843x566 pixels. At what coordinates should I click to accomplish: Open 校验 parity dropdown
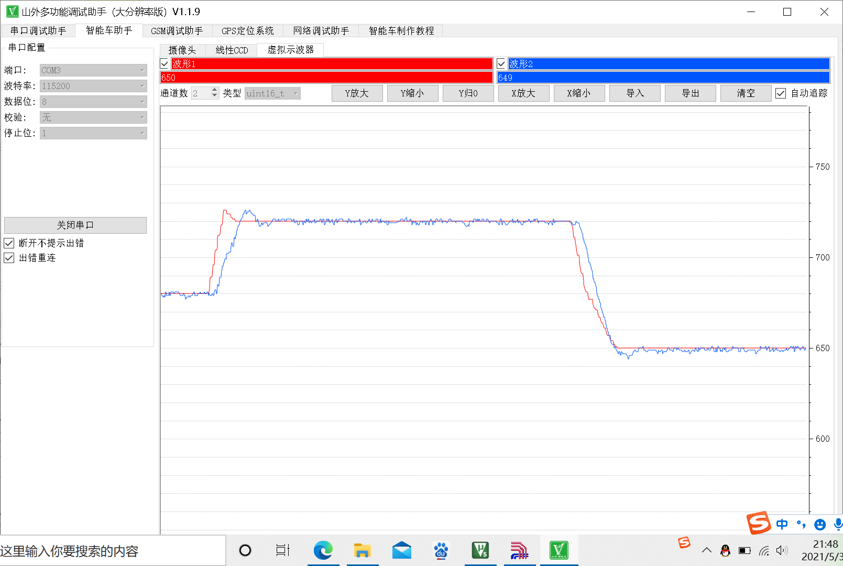93,117
